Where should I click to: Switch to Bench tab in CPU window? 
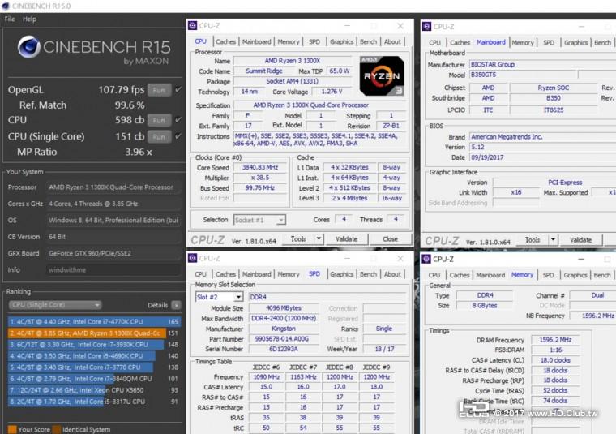[369, 41]
